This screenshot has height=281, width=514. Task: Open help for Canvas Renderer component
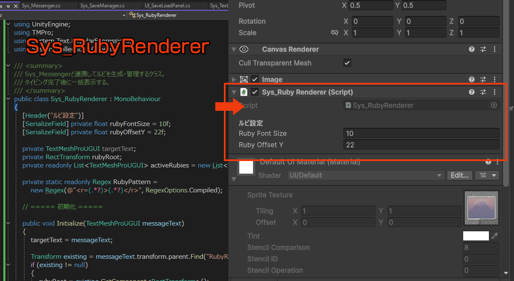point(472,50)
